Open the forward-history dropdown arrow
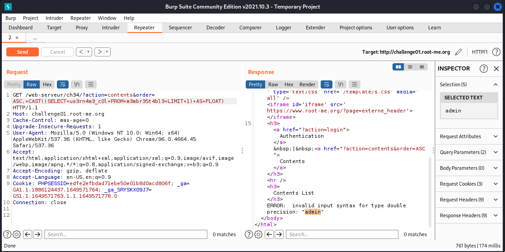This screenshot has height=252, width=505. pos(107,52)
